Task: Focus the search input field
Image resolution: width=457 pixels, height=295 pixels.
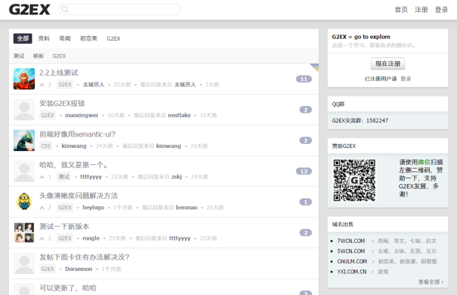Action: [119, 10]
